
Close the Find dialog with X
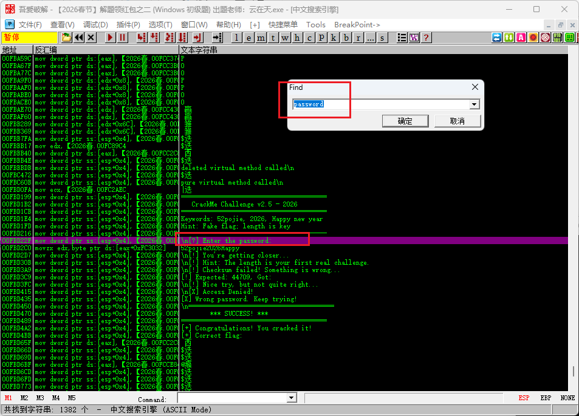pos(475,87)
